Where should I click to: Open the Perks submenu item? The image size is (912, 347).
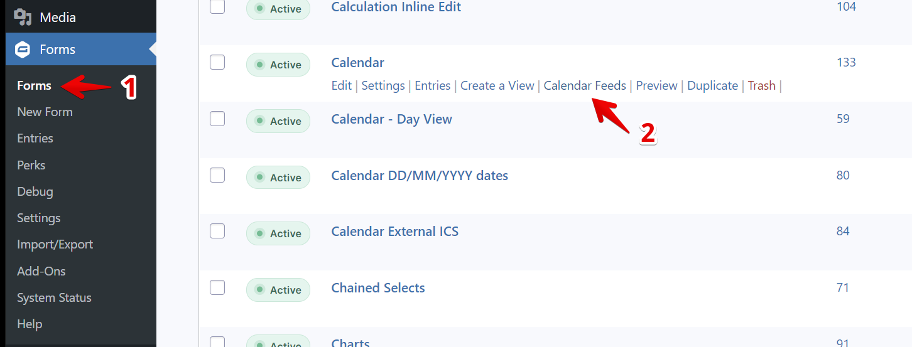(x=31, y=165)
